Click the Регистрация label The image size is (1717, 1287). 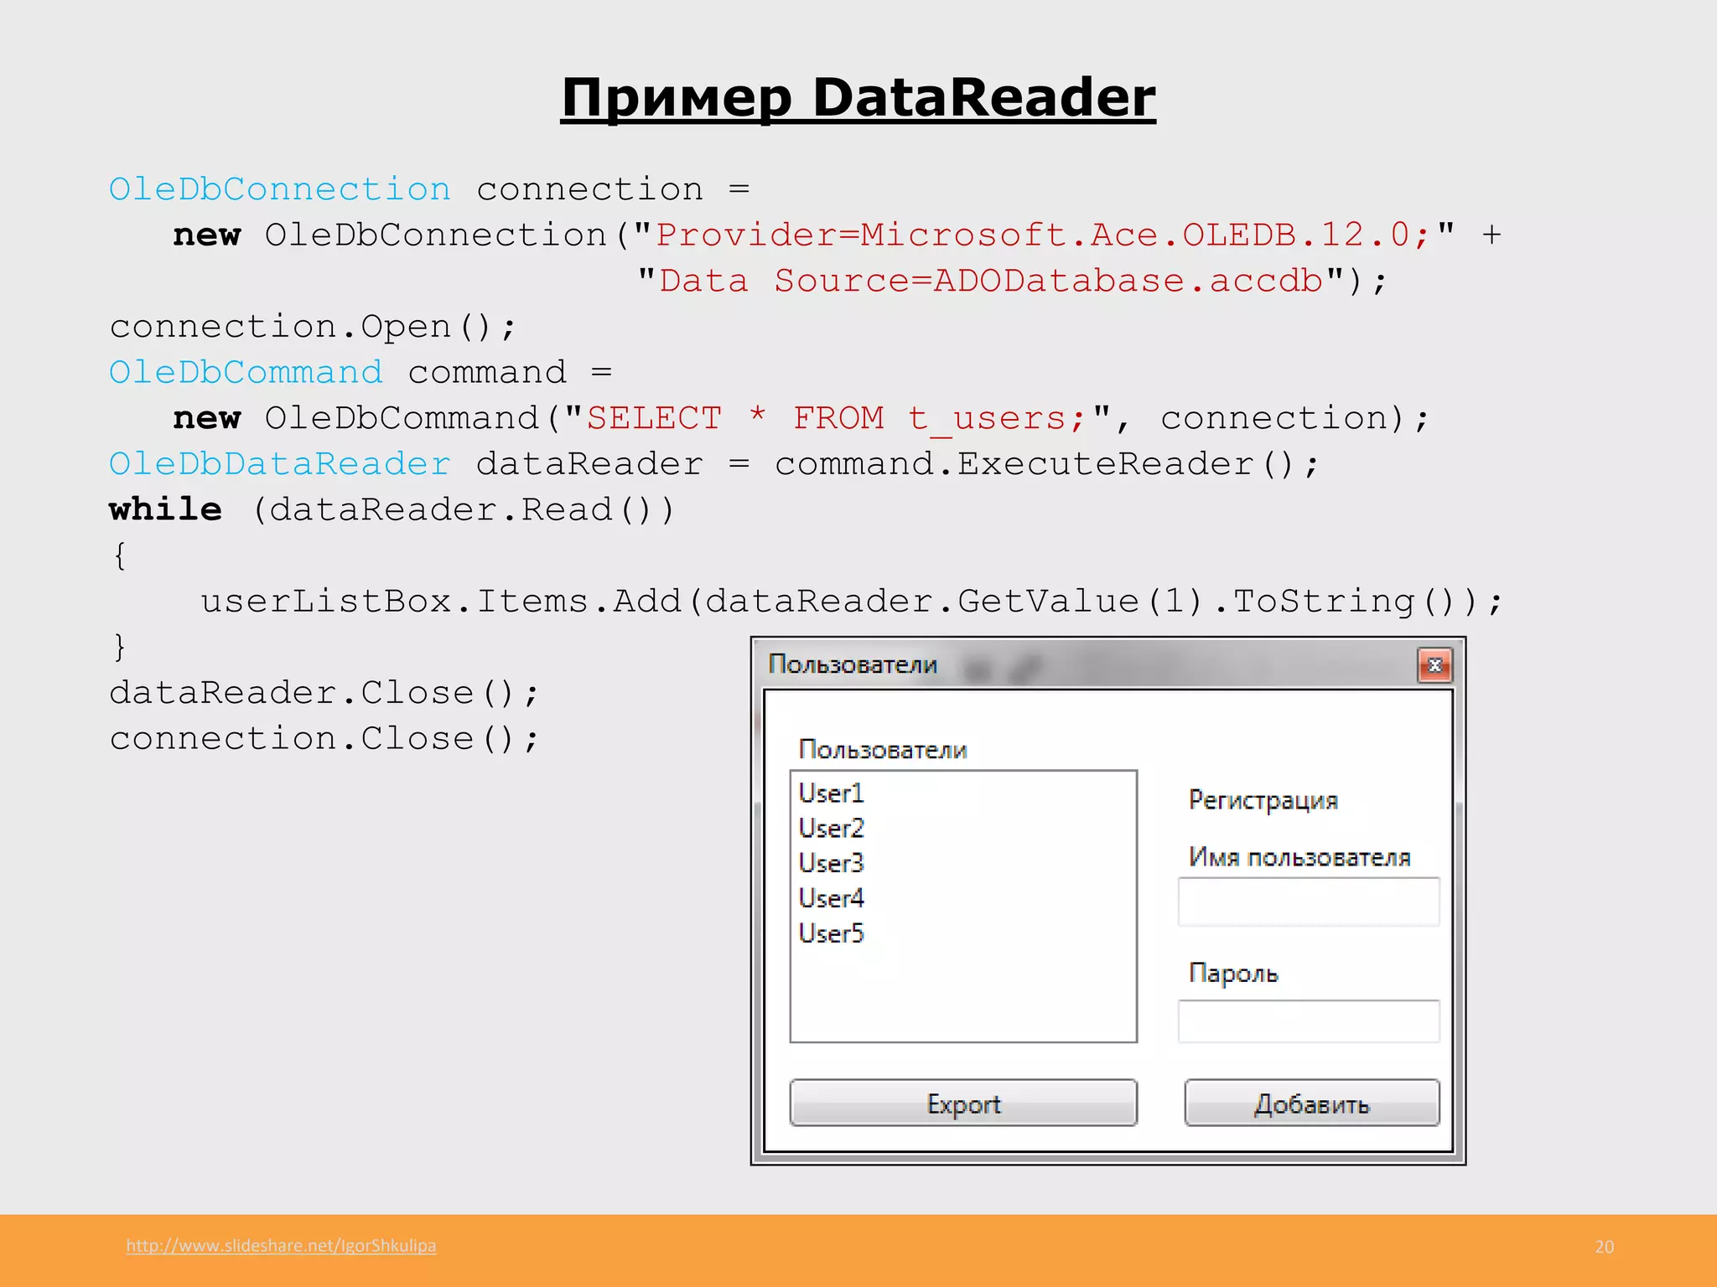pyautogui.click(x=1263, y=801)
